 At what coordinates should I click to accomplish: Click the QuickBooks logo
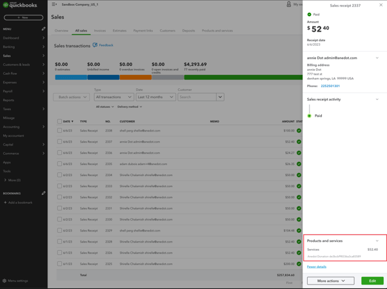pyautogui.click(x=20, y=5)
